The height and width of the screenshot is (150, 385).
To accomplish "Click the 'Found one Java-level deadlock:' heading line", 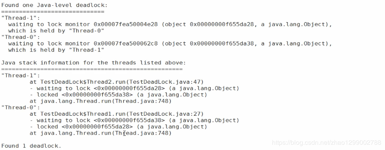I will (x=55, y=5).
